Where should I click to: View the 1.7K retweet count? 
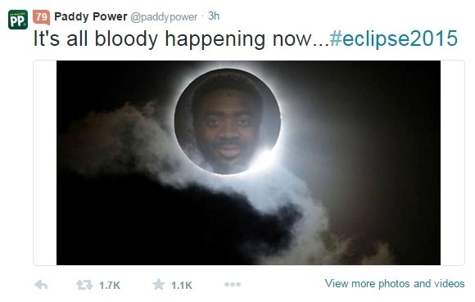(x=110, y=285)
